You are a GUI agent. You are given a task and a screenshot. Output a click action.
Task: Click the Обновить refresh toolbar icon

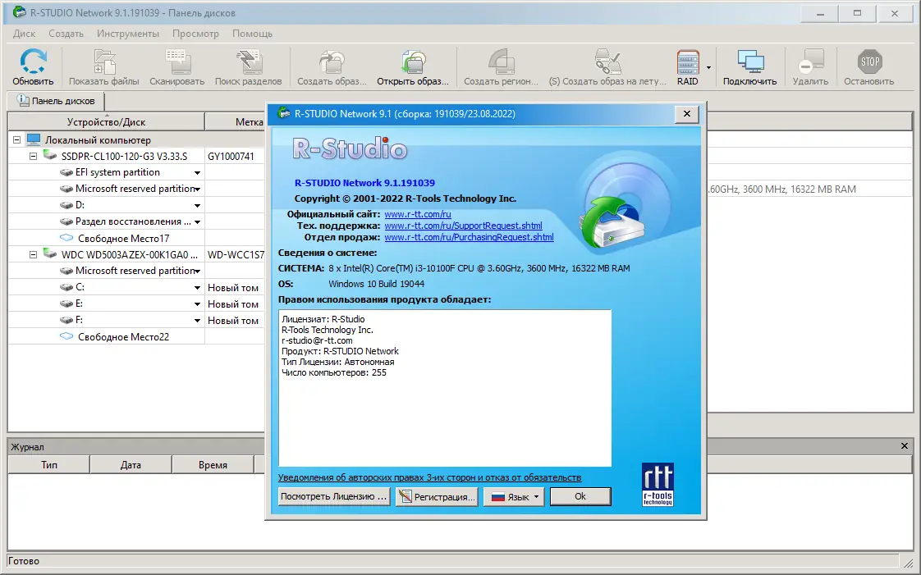pos(33,62)
